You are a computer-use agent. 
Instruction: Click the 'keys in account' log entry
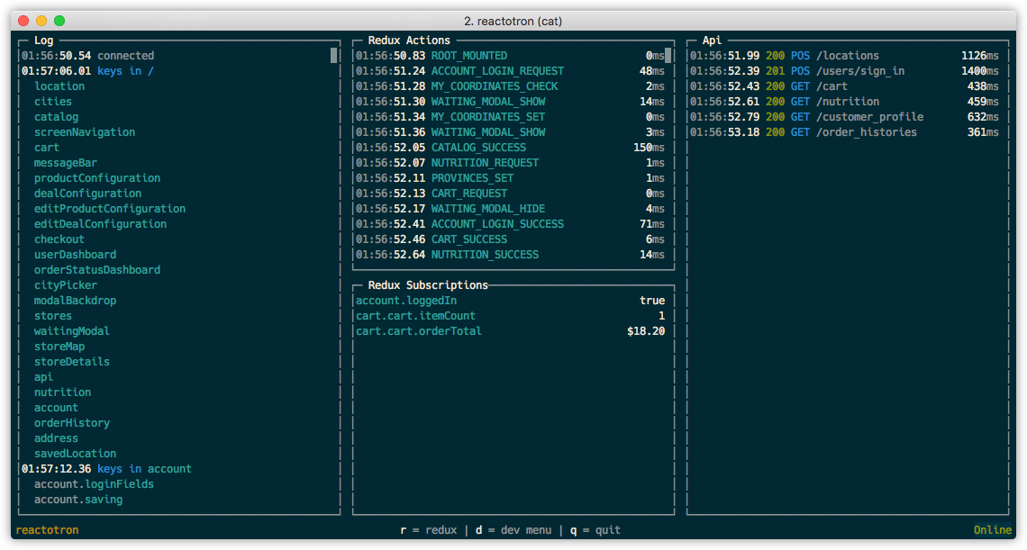pos(107,469)
